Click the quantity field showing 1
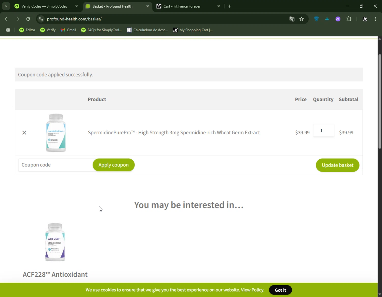The width and height of the screenshot is (382, 297). (x=323, y=131)
